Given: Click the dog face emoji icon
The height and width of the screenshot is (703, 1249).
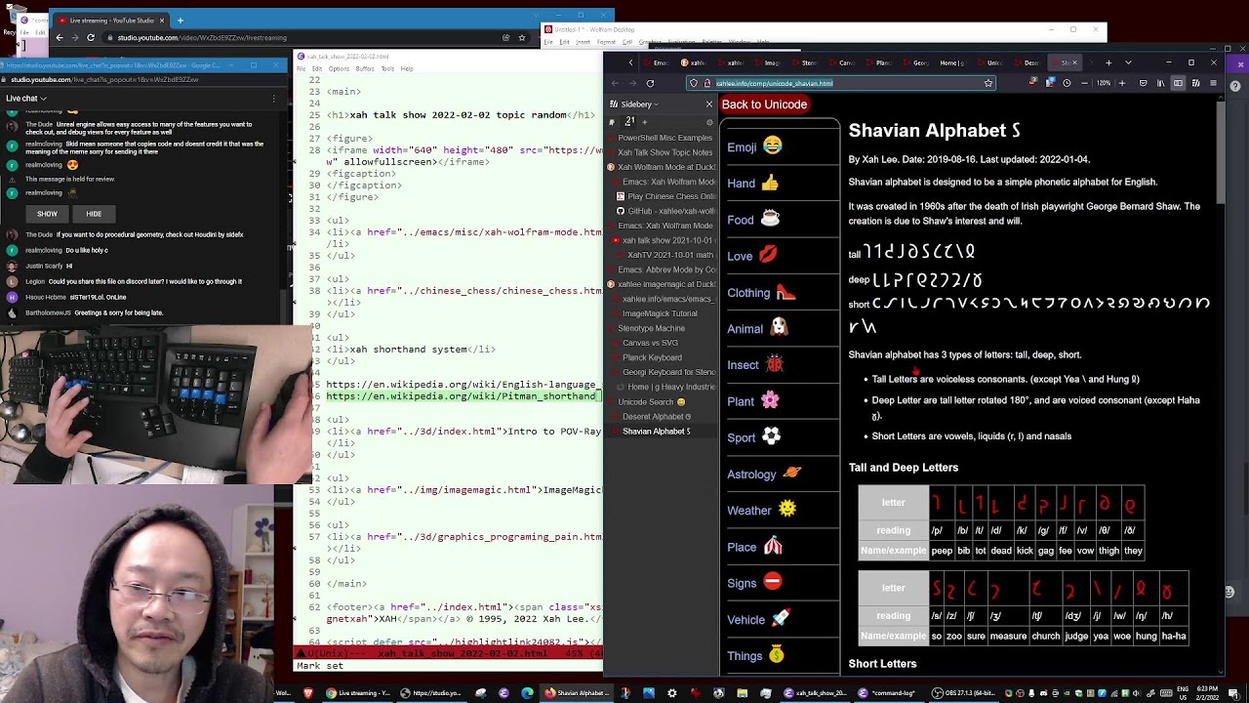Looking at the screenshot, I should click(779, 329).
